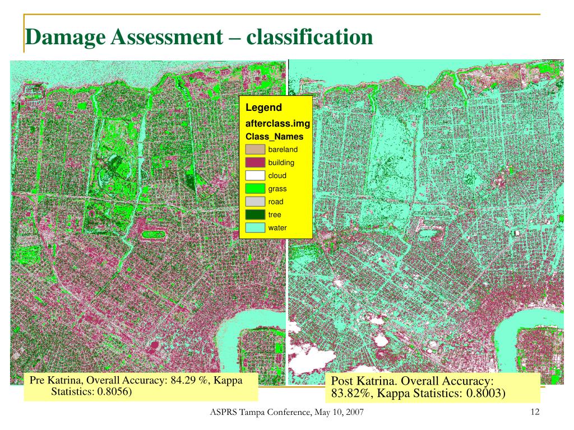Click the water color swatch in legend
The image size is (574, 430).
tap(255, 227)
